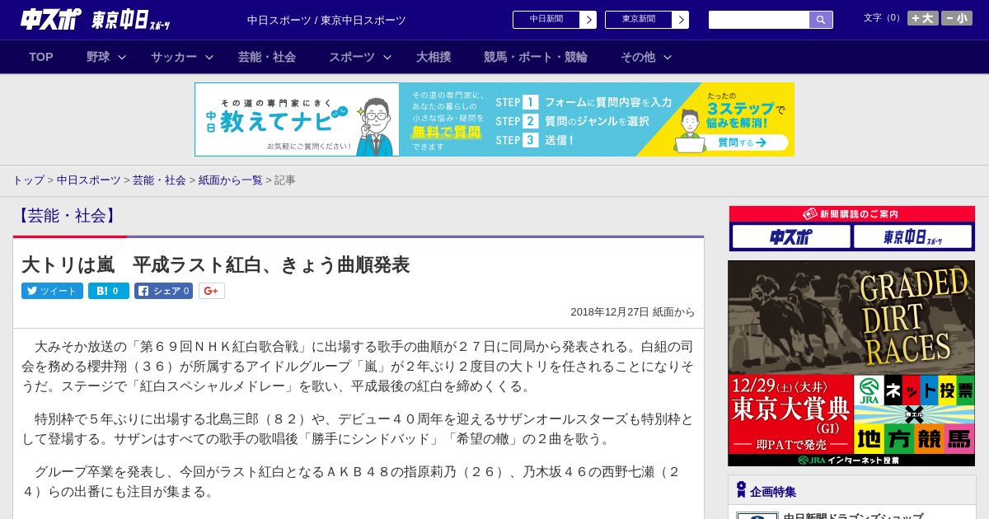Go to 紙面から一覧 breadcrumb link
This screenshot has height=519, width=989.
[230, 180]
